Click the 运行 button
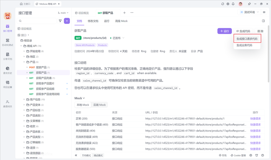 click(225, 31)
